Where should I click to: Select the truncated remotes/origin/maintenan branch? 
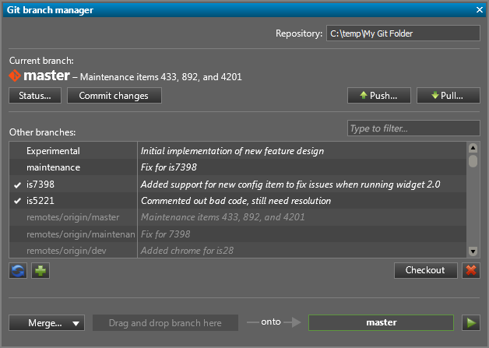(x=81, y=234)
